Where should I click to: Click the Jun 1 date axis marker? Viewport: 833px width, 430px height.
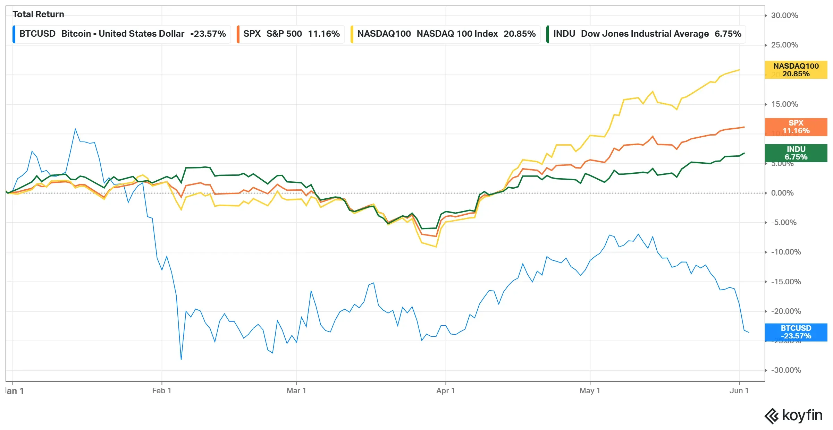coord(739,390)
